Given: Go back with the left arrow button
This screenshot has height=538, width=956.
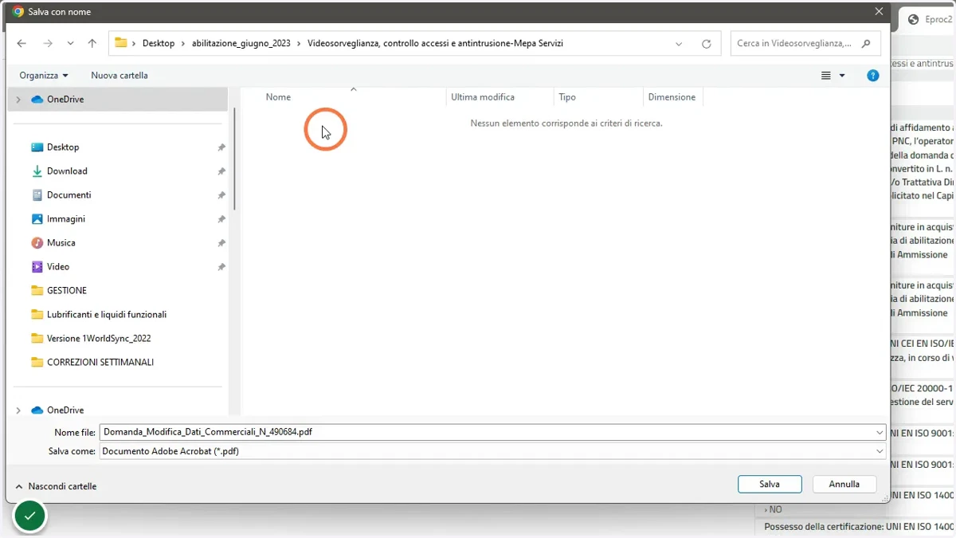Looking at the screenshot, I should coord(22,43).
